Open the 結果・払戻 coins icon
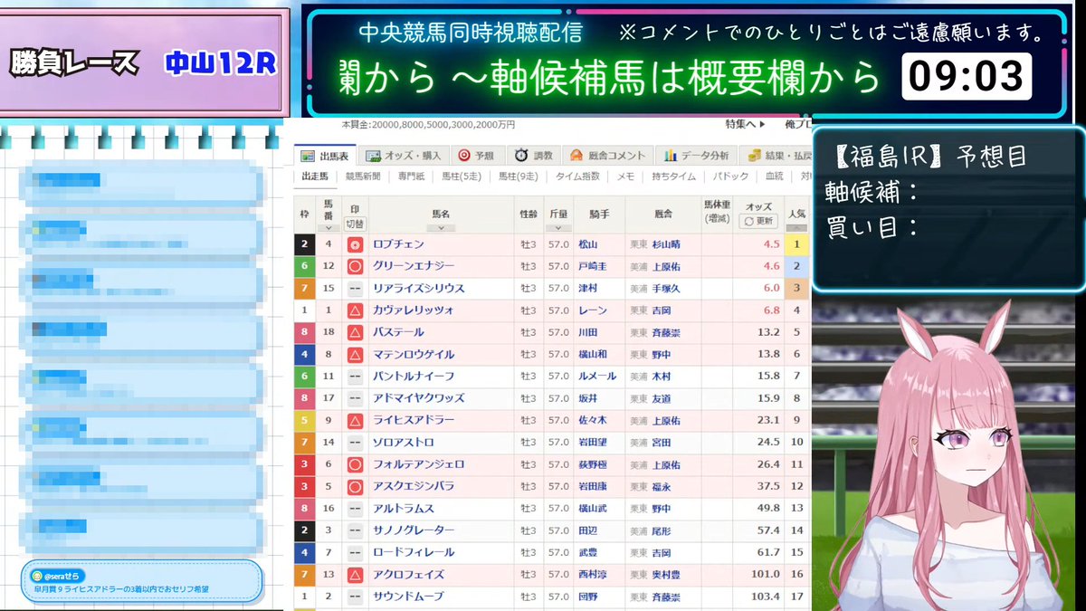The image size is (1086, 611). [754, 154]
